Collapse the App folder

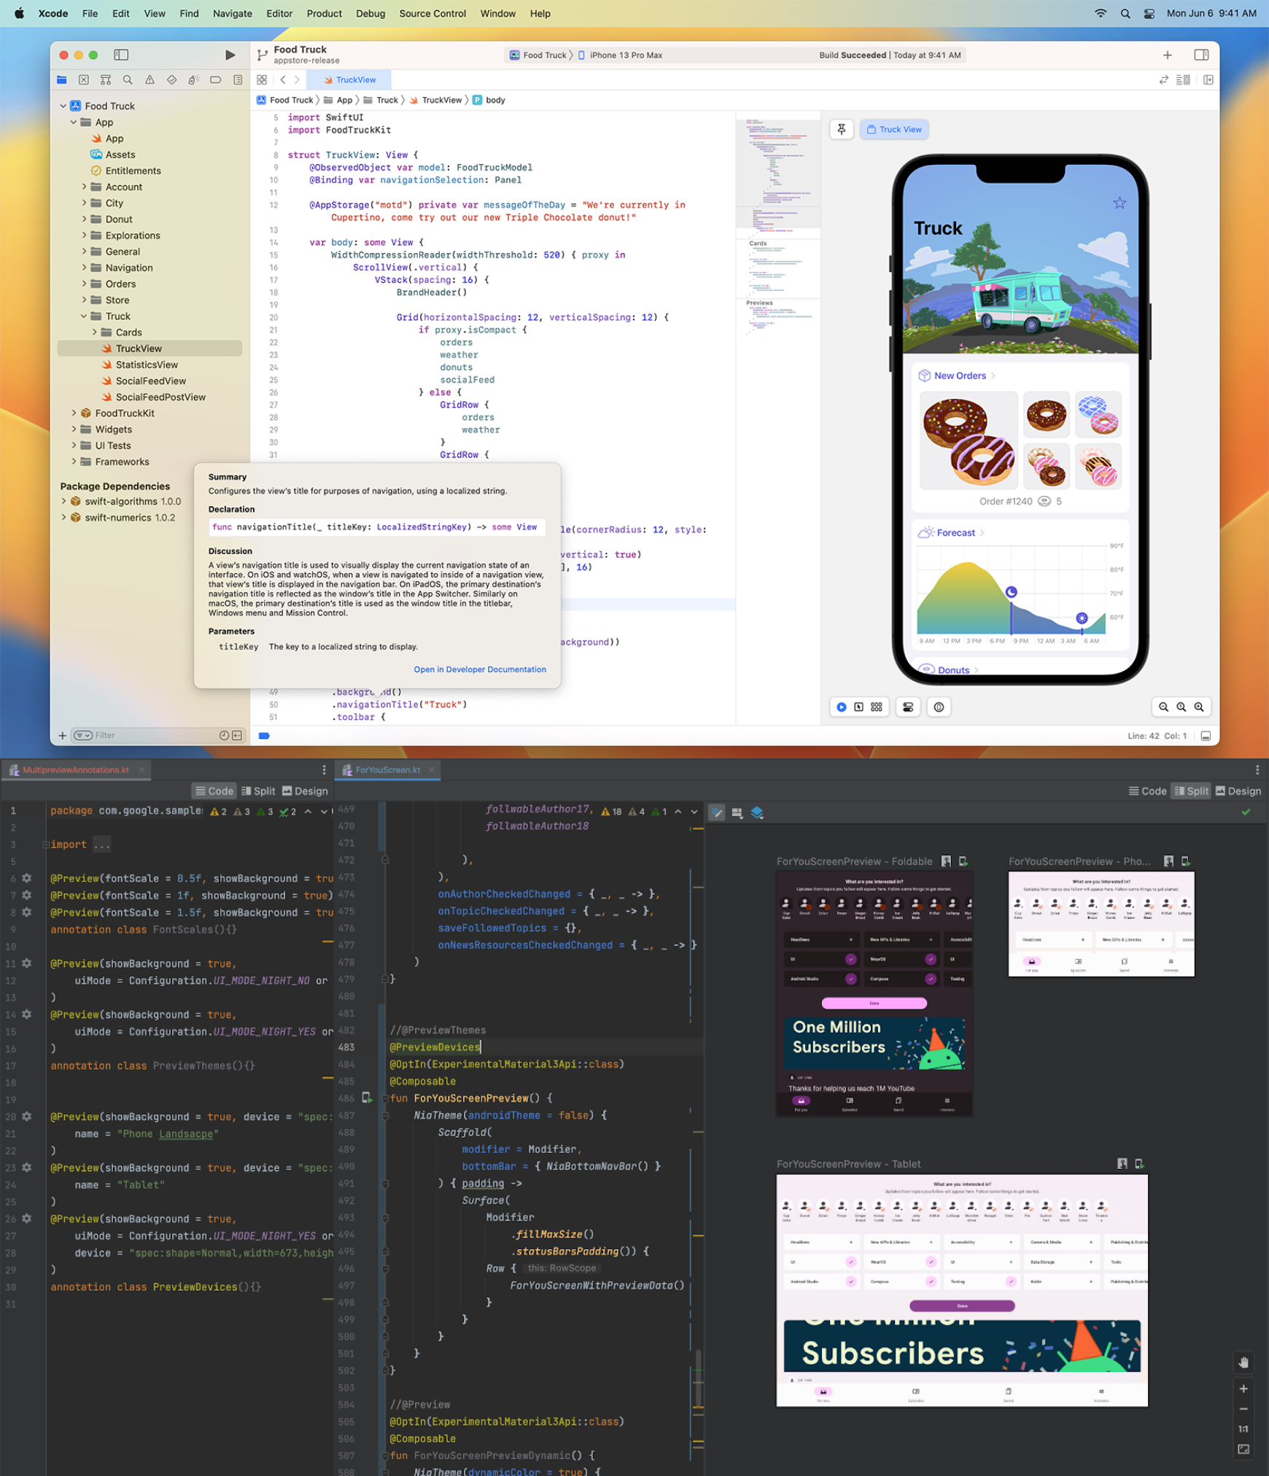pyautogui.click(x=74, y=123)
